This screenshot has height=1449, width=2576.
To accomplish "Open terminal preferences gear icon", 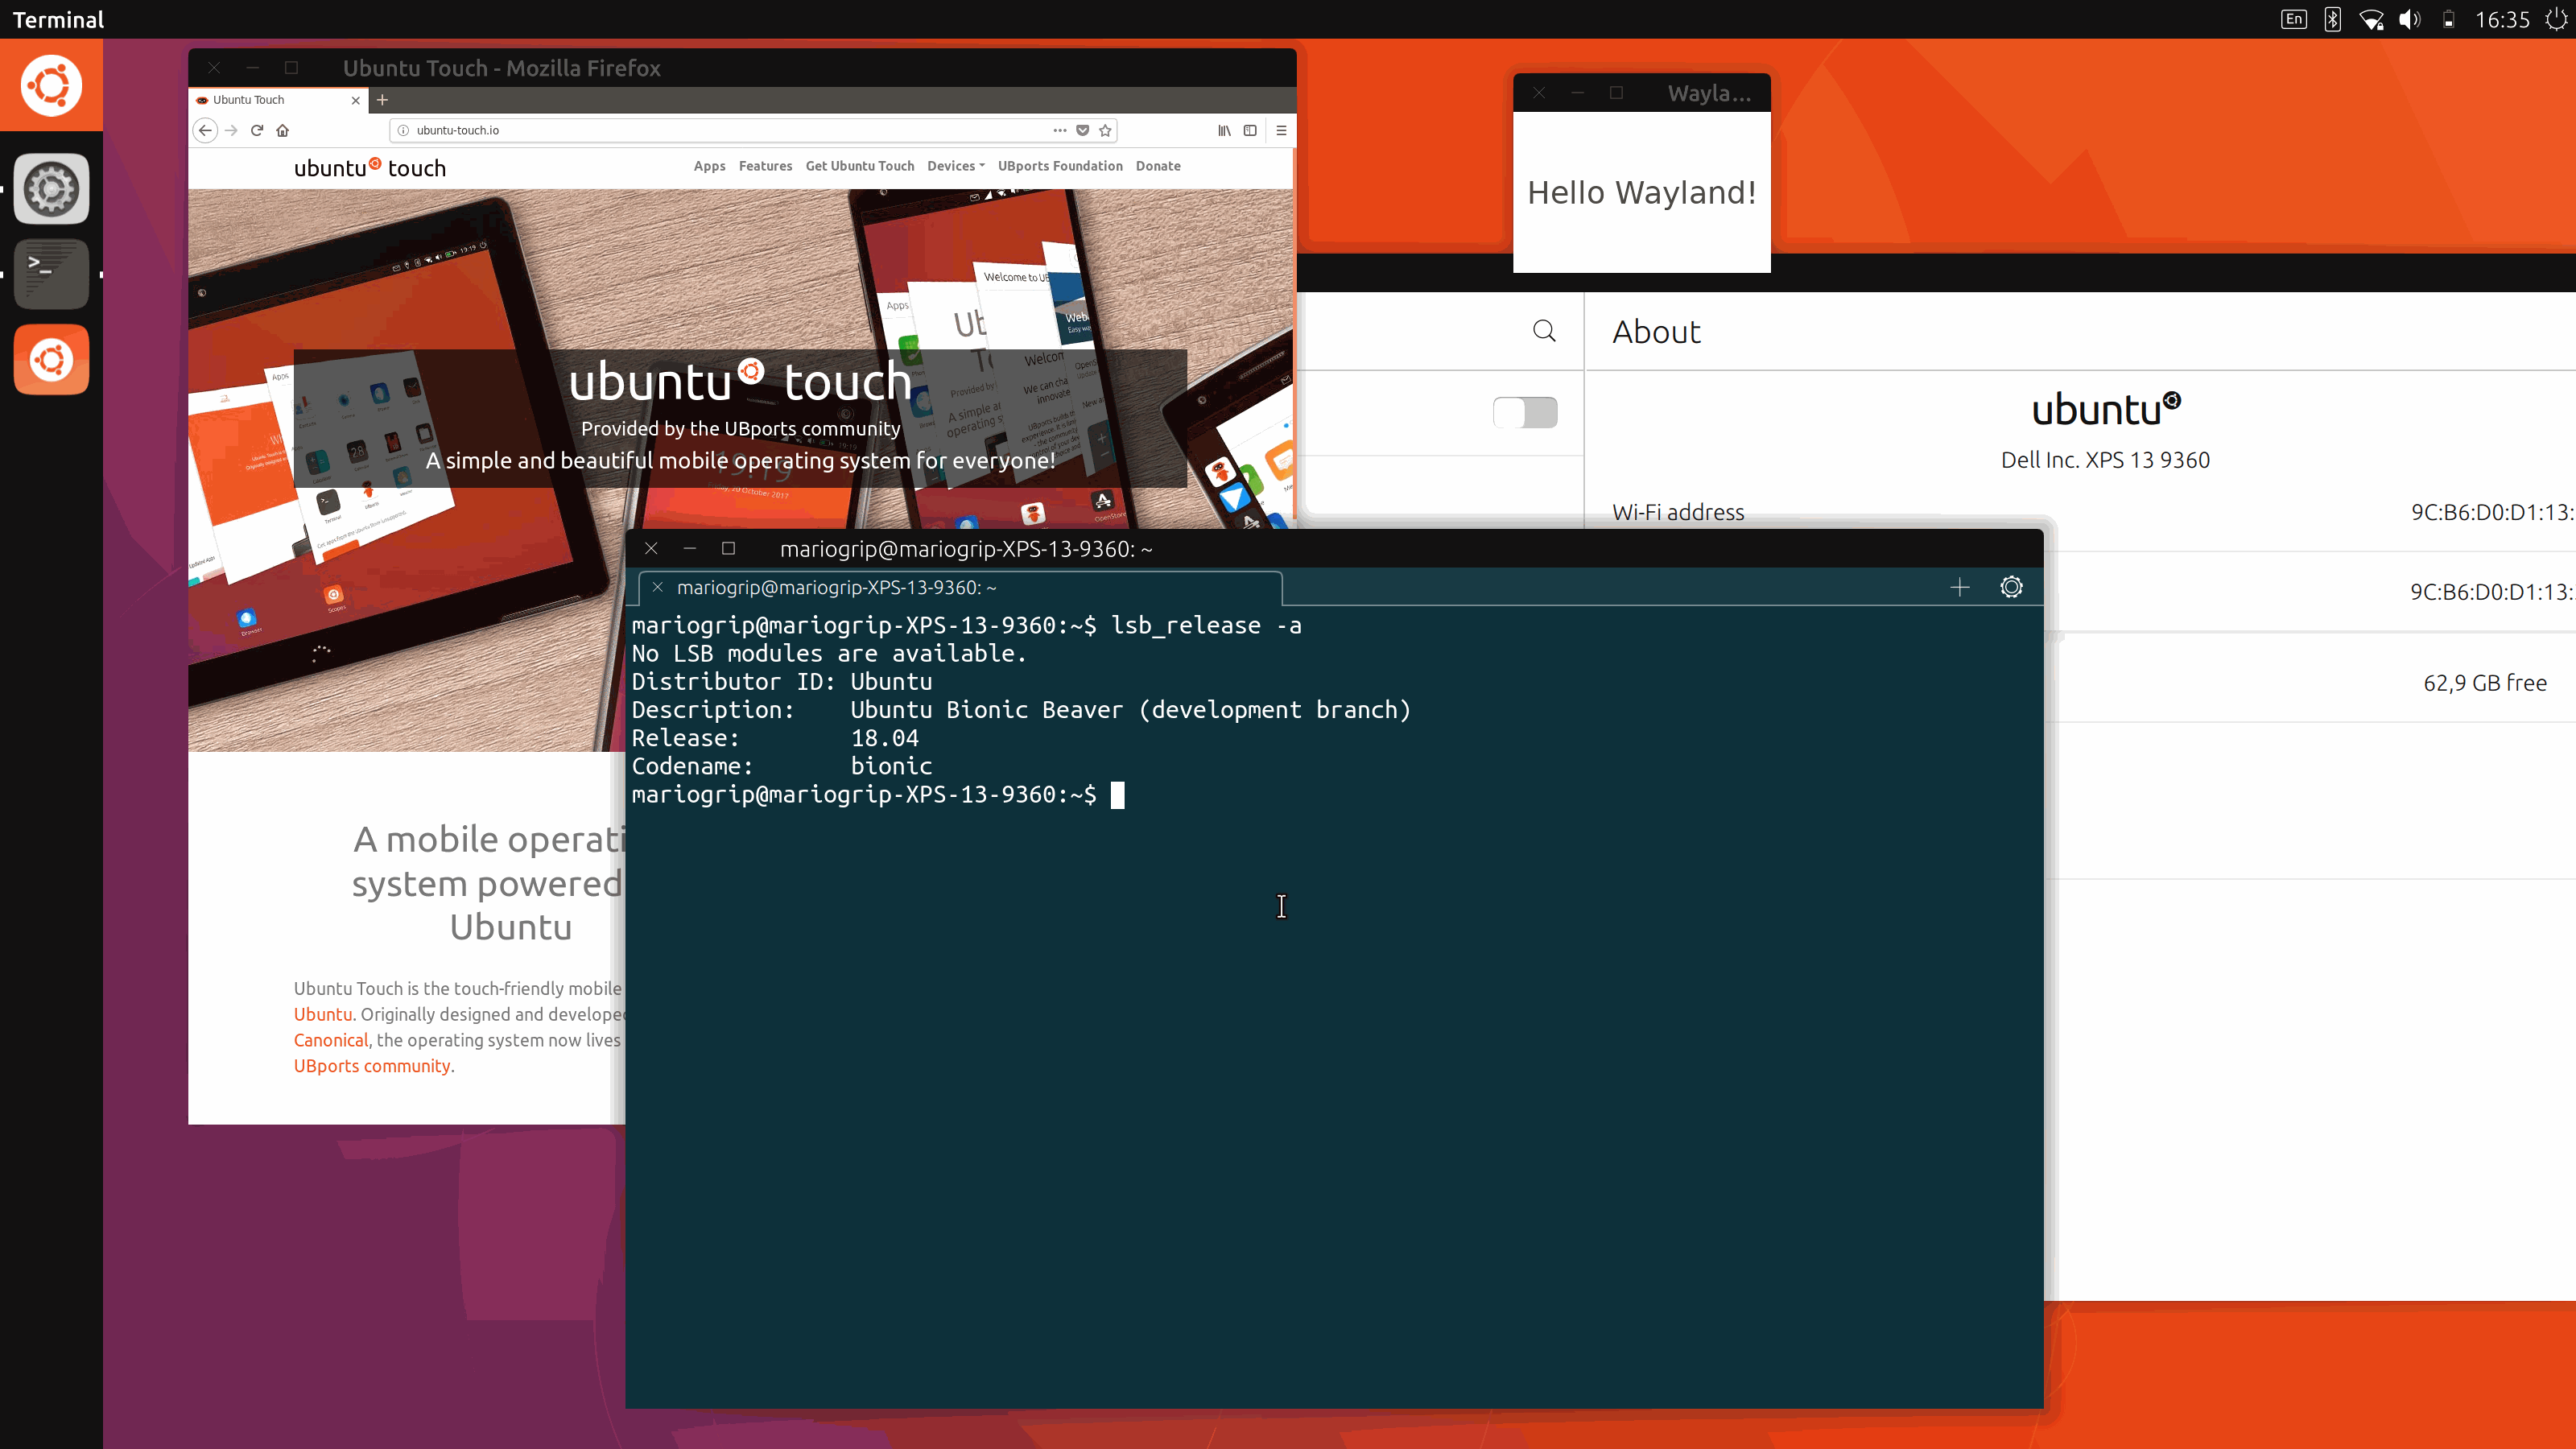I will pyautogui.click(x=2011, y=587).
